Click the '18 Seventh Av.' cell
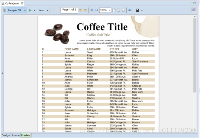Viewport: 200px width, 138px height. [x=118, y=116]
